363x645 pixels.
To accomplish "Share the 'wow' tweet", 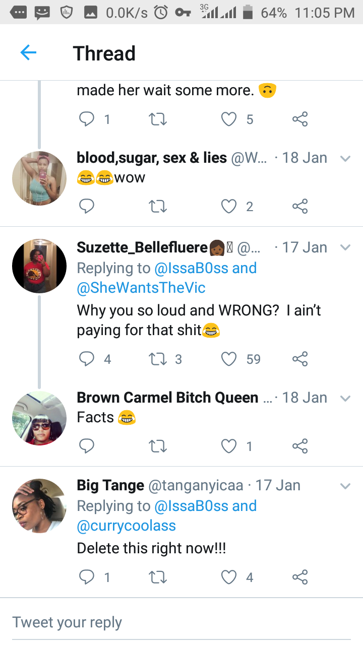I will coord(299,206).
